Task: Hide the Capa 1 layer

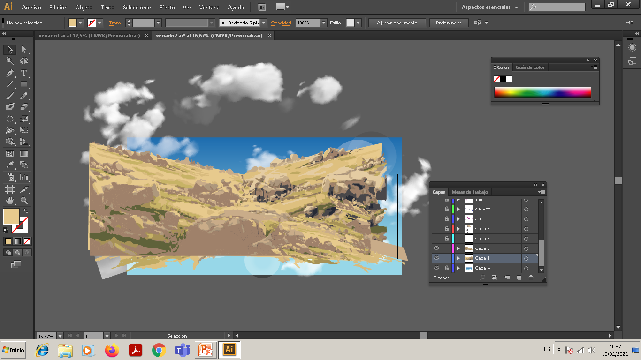Action: [x=436, y=258]
